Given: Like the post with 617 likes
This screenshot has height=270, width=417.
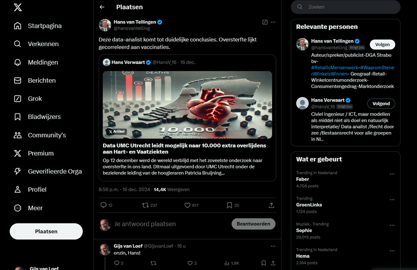Looking at the screenshot, I should coord(187,205).
